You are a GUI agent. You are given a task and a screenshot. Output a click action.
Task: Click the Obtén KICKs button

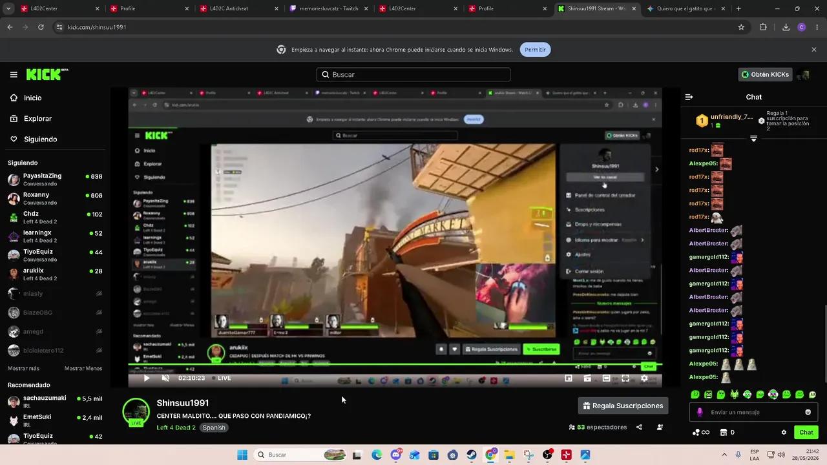[765, 74]
